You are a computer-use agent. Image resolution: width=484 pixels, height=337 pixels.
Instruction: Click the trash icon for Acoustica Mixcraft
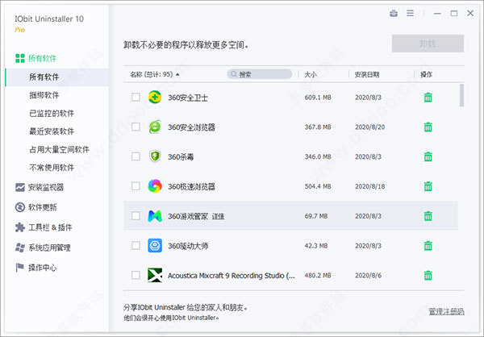tap(428, 275)
